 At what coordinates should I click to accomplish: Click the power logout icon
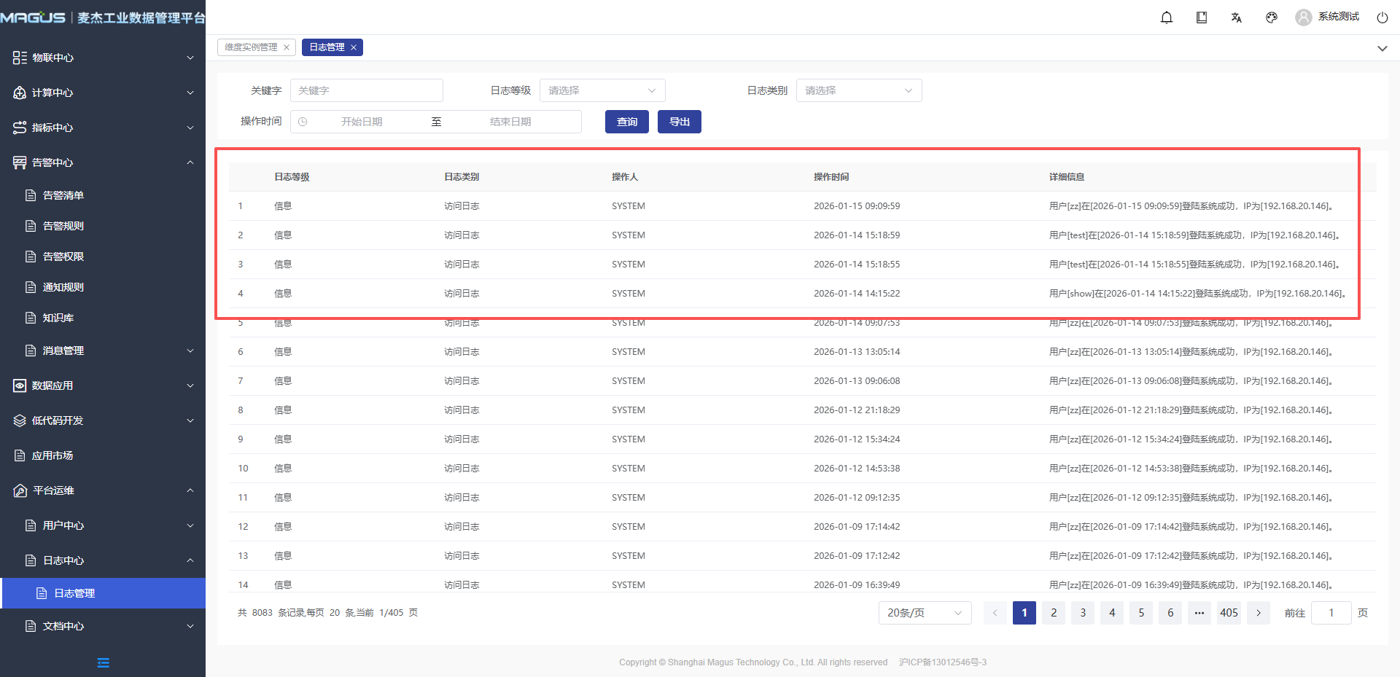coord(1382,17)
